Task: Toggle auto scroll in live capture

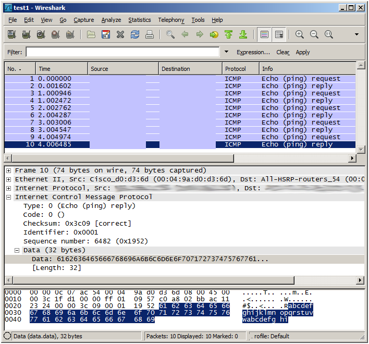Action: point(279,34)
